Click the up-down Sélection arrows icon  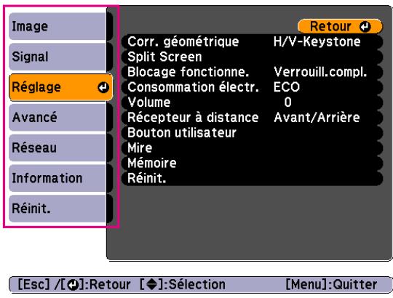coord(151,284)
